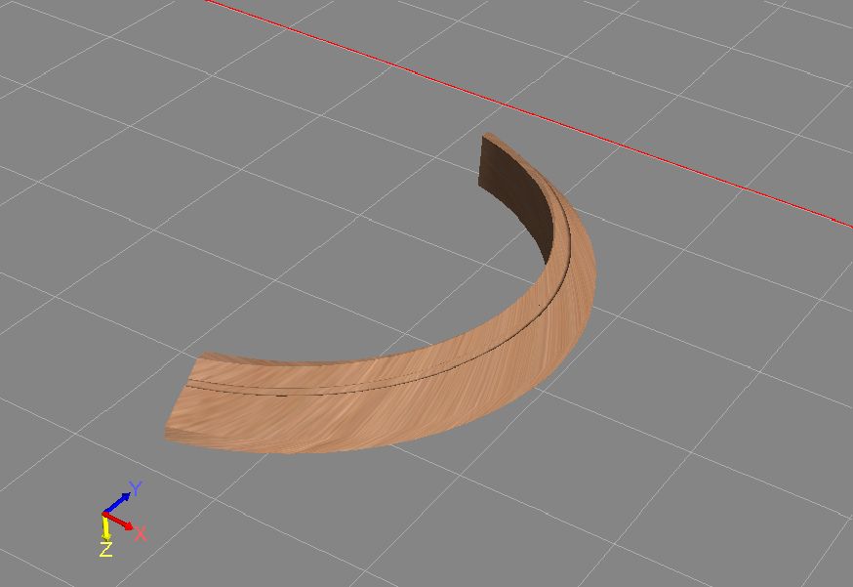Image resolution: width=853 pixels, height=587 pixels.
Task: Click the blue Y axis arrow on gizmo
Action: pyautogui.click(x=117, y=503)
